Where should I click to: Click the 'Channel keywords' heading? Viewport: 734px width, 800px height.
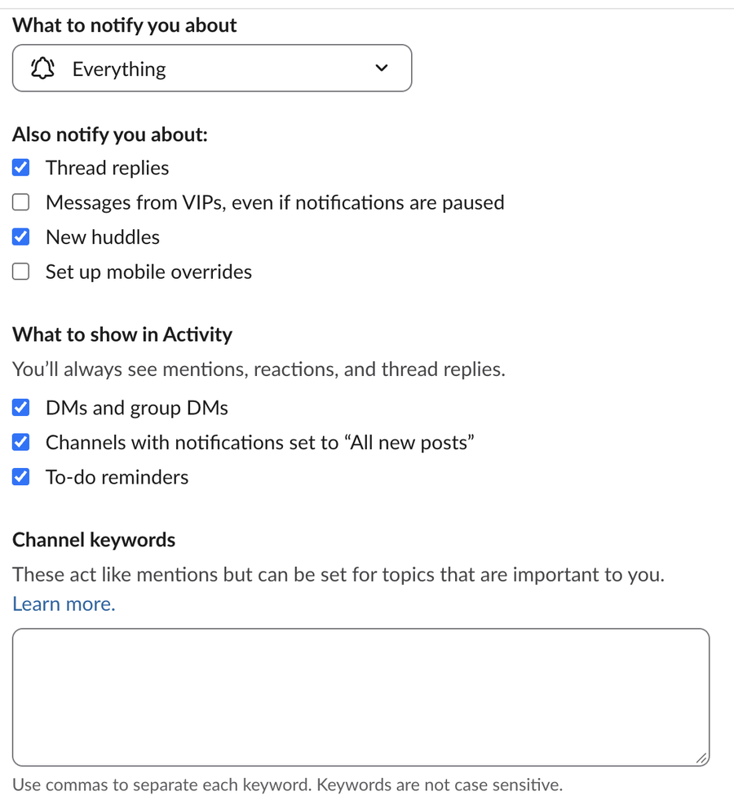click(x=94, y=539)
